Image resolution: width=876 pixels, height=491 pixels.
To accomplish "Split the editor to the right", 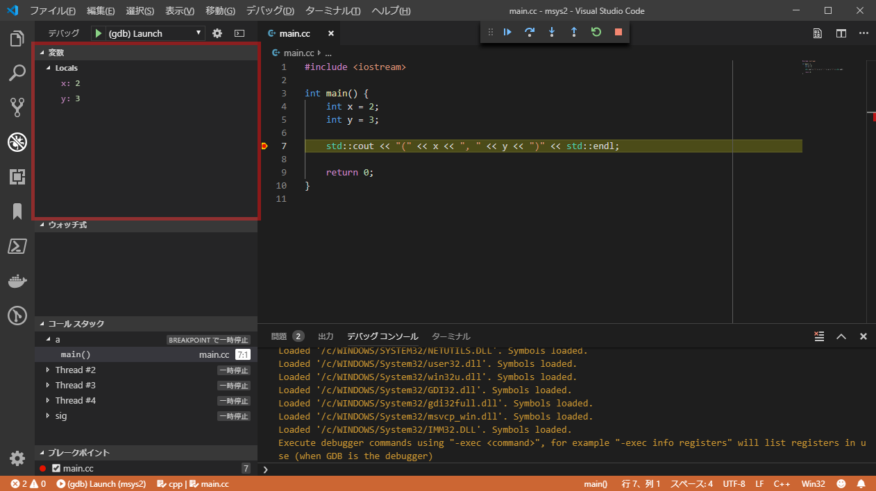I will point(841,33).
